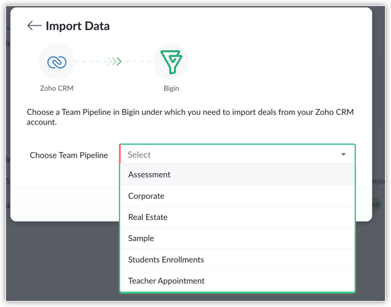Click the back arrow beside Import Data
This screenshot has width=391, height=307.
[34, 26]
